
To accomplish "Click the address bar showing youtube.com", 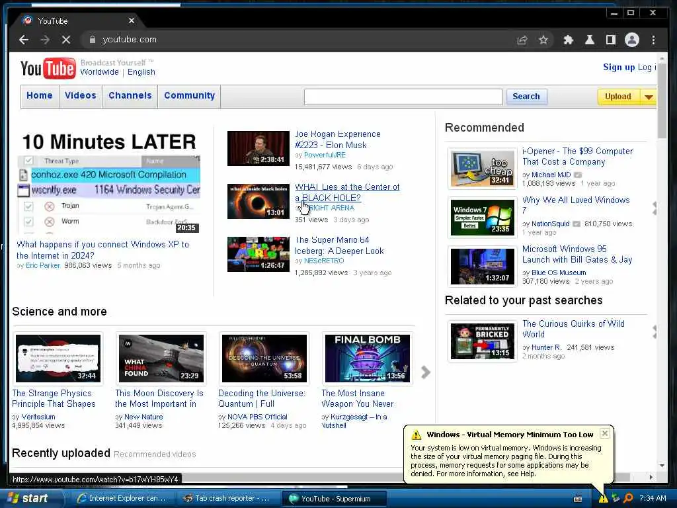I will click(x=298, y=40).
